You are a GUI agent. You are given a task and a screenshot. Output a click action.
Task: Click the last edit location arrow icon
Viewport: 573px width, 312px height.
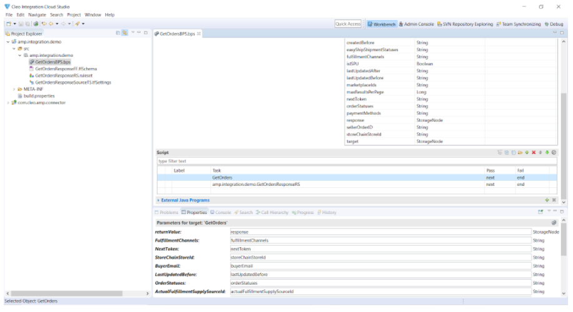pyautogui.click(x=44, y=24)
